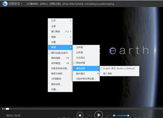Viewport: 163px width, 118px height.
Task: Toggle 硬件加速 hardware acceleration option
Action: click(x=60, y=53)
